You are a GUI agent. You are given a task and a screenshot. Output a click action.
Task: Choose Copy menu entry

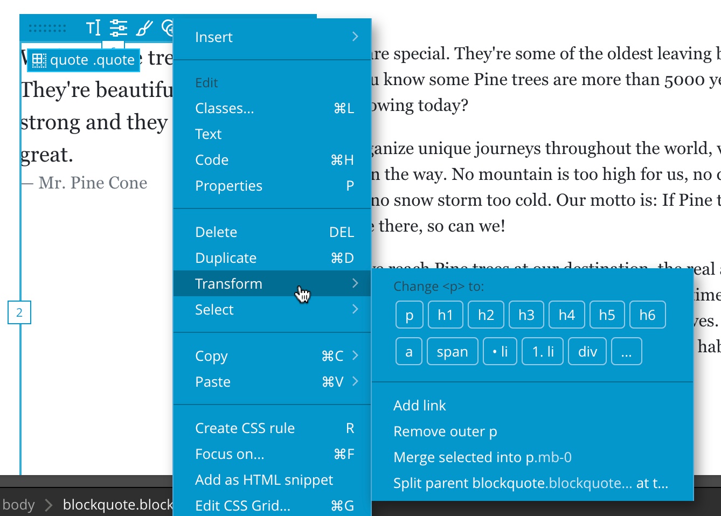pos(272,356)
